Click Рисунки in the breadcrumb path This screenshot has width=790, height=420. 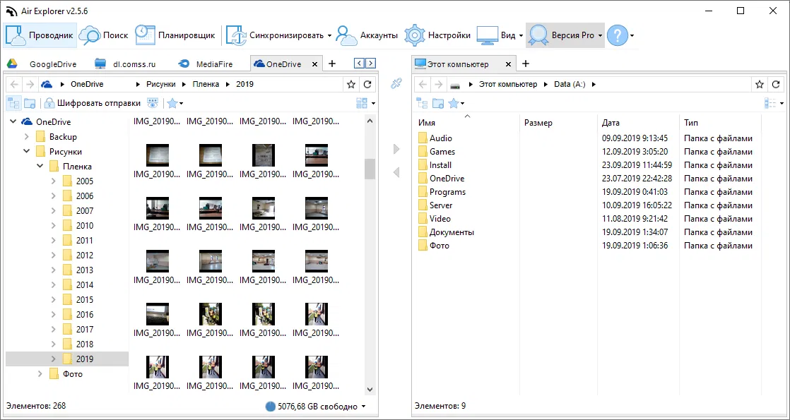tap(160, 84)
